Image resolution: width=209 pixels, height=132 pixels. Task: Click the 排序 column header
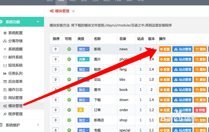tap(56, 39)
